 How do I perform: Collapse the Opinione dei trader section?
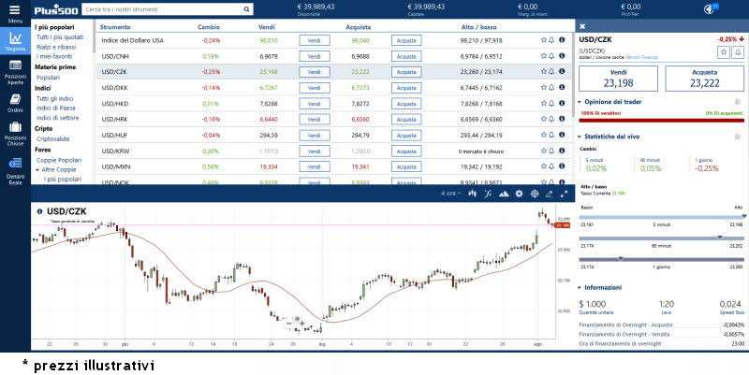tap(580, 100)
